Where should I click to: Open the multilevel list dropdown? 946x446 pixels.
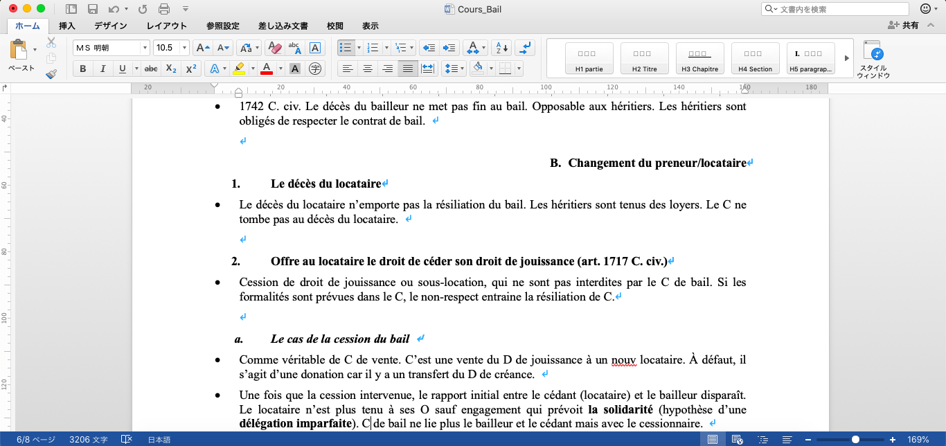[x=411, y=48]
